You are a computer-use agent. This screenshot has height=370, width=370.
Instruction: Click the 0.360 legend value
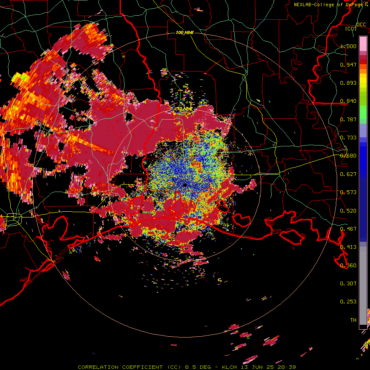click(x=348, y=266)
